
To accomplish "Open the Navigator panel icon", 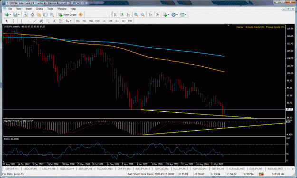I will 39,15.
